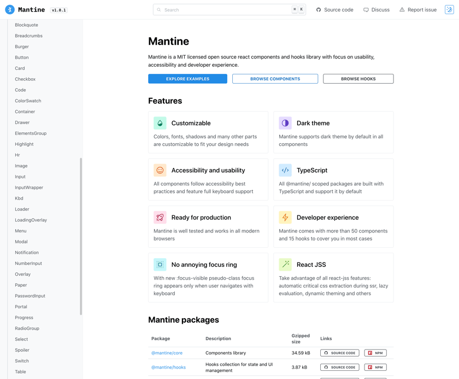Image resolution: width=459 pixels, height=379 pixels.
Task: Click the Accessibility smiley face icon
Action: [160, 170]
